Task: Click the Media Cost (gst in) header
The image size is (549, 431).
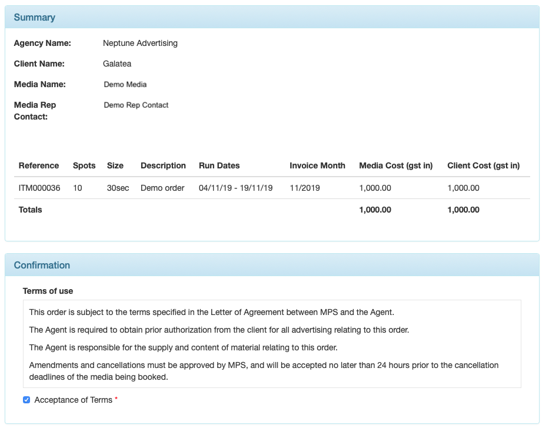Action: (x=395, y=166)
